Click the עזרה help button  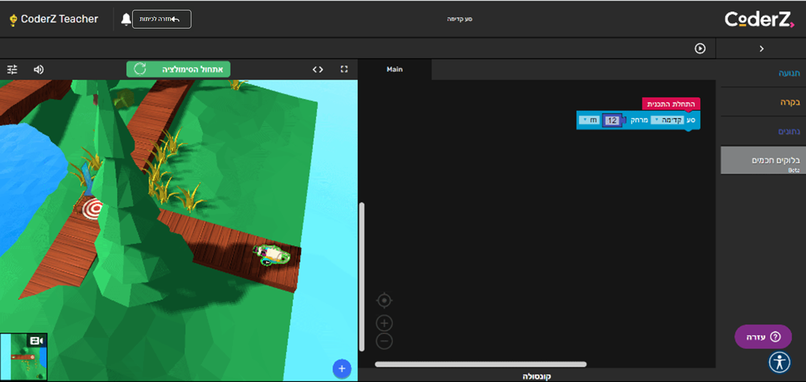click(763, 337)
